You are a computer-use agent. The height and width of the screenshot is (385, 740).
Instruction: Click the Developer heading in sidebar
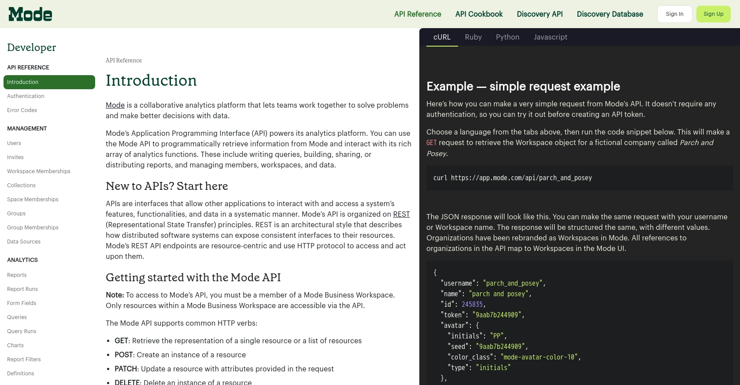[x=32, y=47]
